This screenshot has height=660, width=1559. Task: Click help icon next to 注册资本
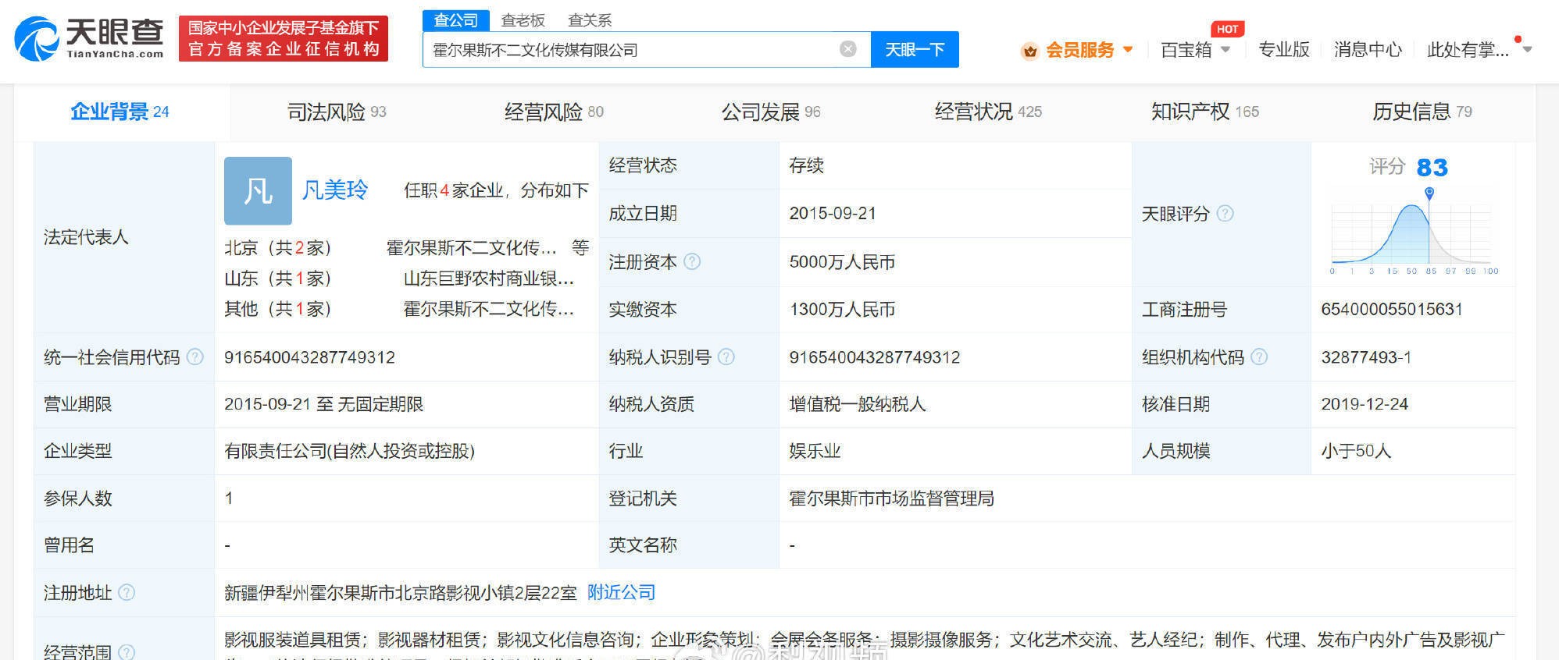(x=692, y=262)
